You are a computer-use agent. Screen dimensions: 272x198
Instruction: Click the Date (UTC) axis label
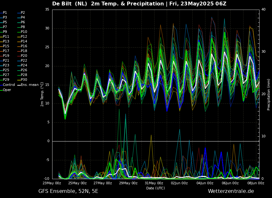pos(156,188)
